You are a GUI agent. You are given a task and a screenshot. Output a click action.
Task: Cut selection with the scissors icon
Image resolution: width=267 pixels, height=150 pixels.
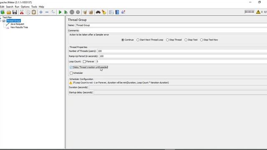tap(22, 12)
